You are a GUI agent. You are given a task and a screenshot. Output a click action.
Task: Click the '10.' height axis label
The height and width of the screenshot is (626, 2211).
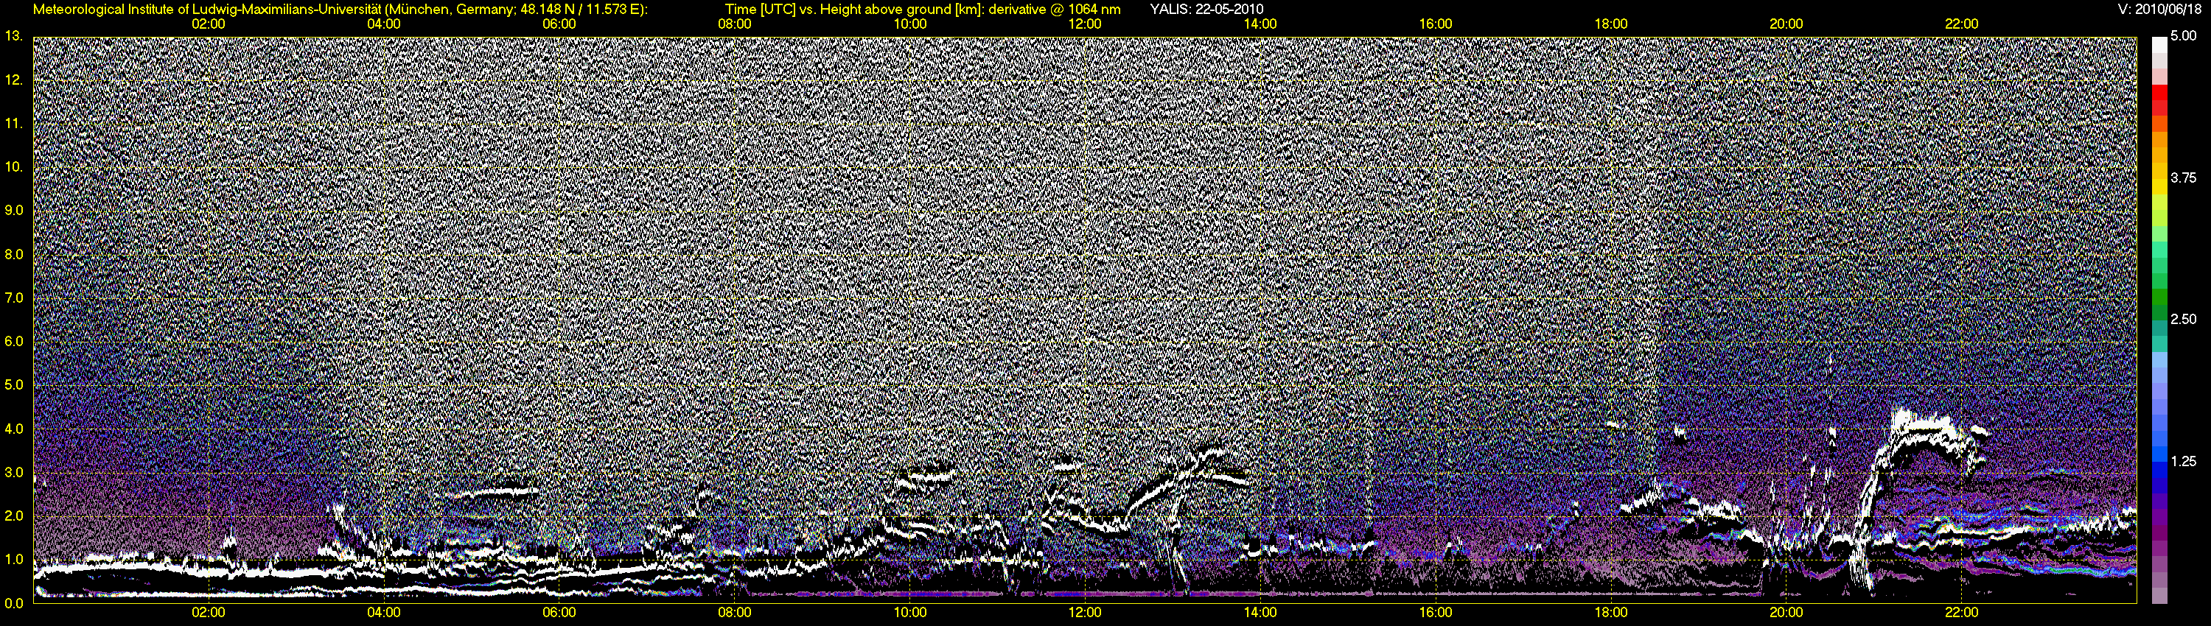(x=14, y=167)
